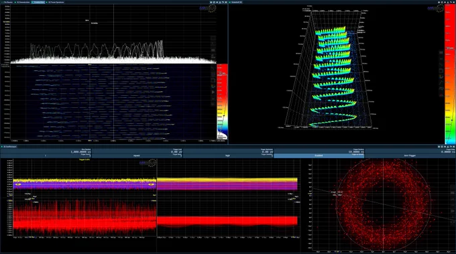Click the green checkmark icon beside the waterfall
This screenshot has height=254, width=456.
213,86
